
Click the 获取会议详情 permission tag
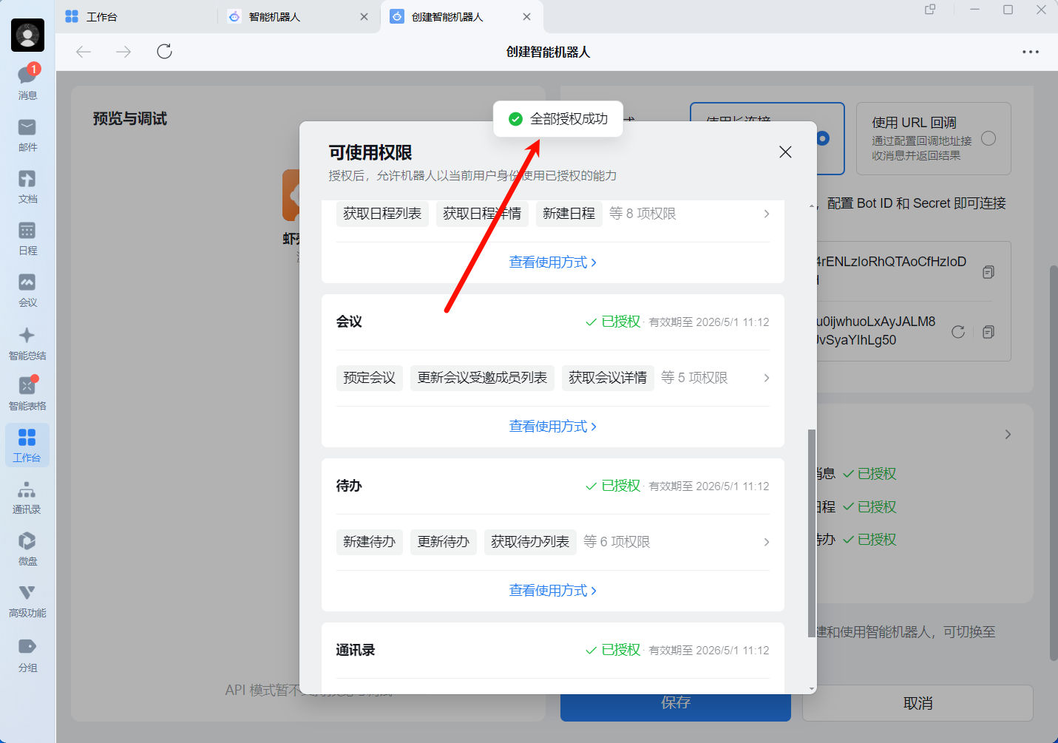(608, 378)
